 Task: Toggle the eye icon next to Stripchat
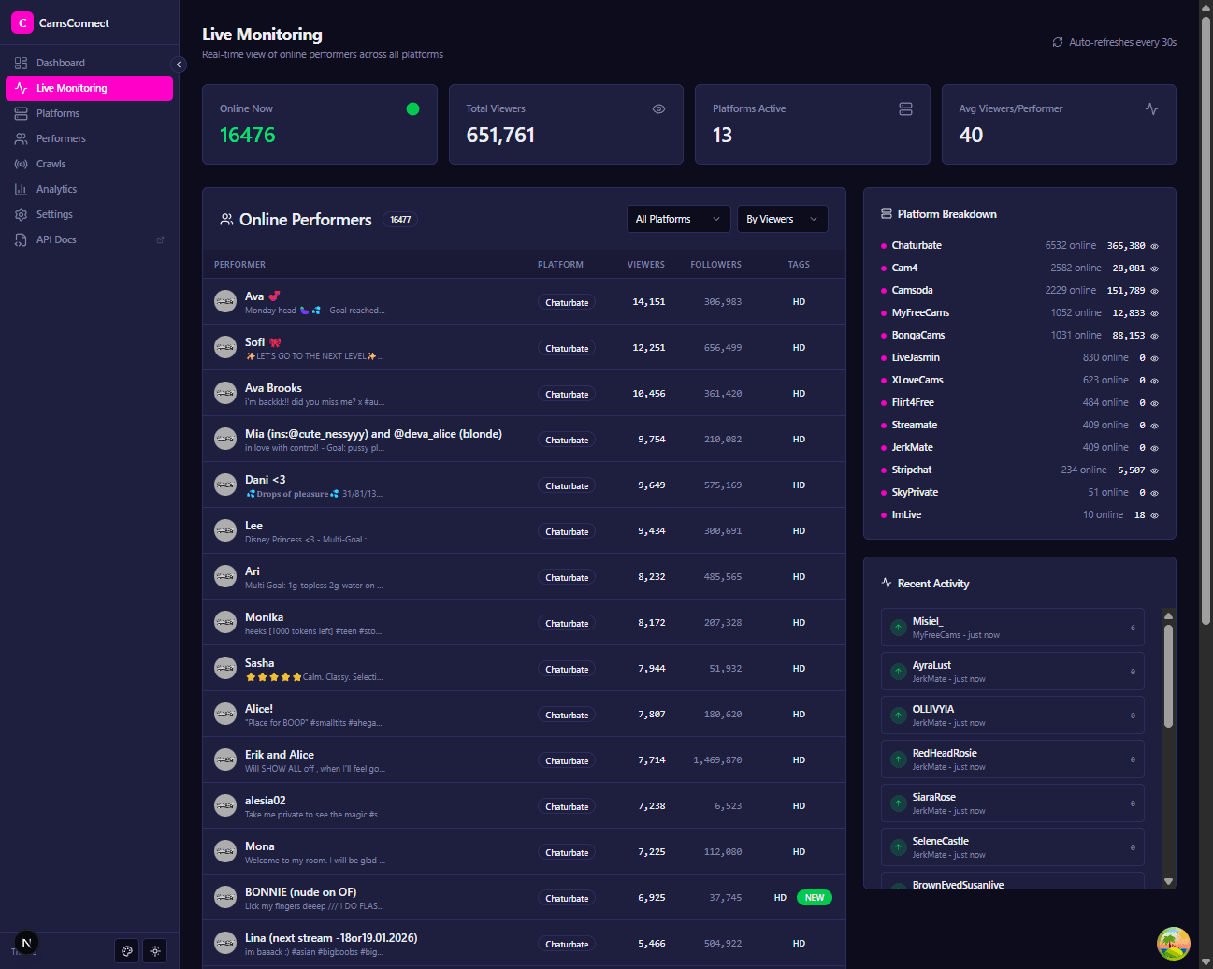click(x=1155, y=470)
